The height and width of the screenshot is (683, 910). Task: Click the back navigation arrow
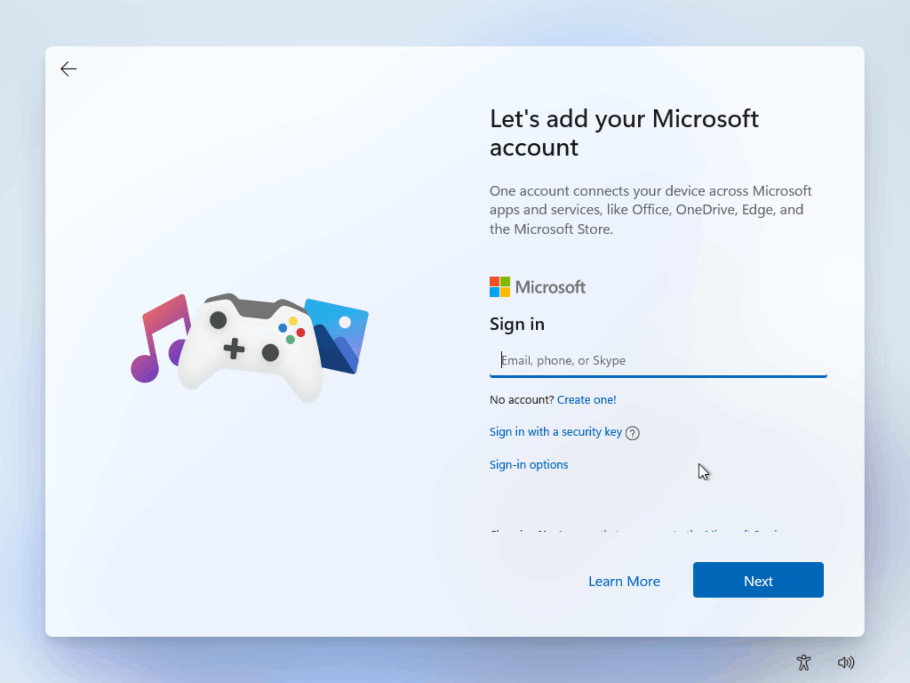click(x=69, y=68)
